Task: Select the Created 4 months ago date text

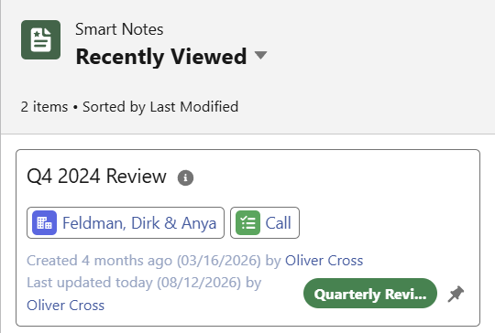Action: (144, 261)
